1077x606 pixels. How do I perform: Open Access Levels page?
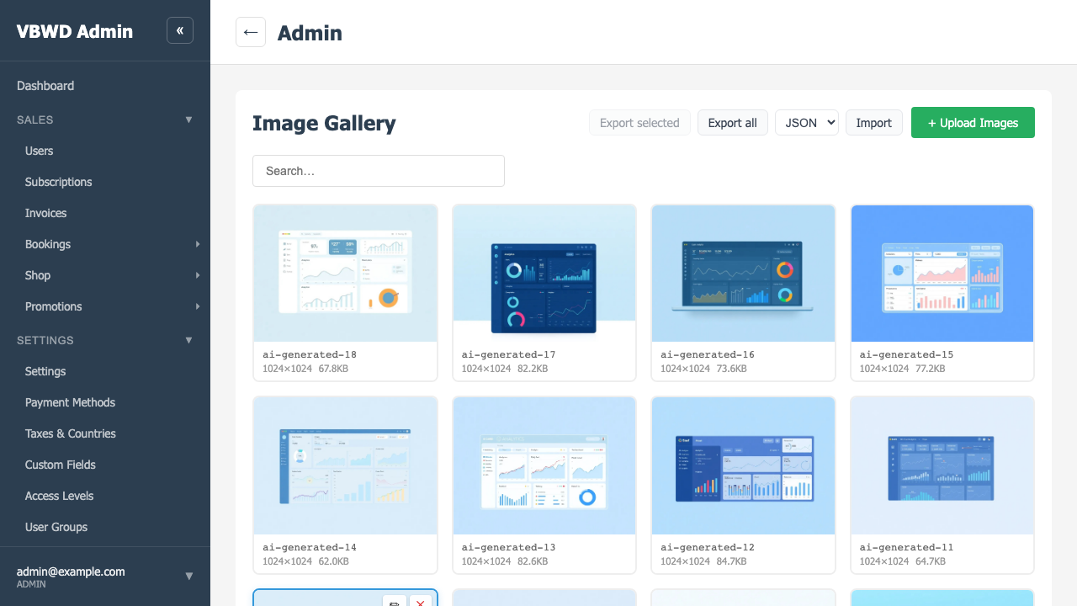pos(105,496)
